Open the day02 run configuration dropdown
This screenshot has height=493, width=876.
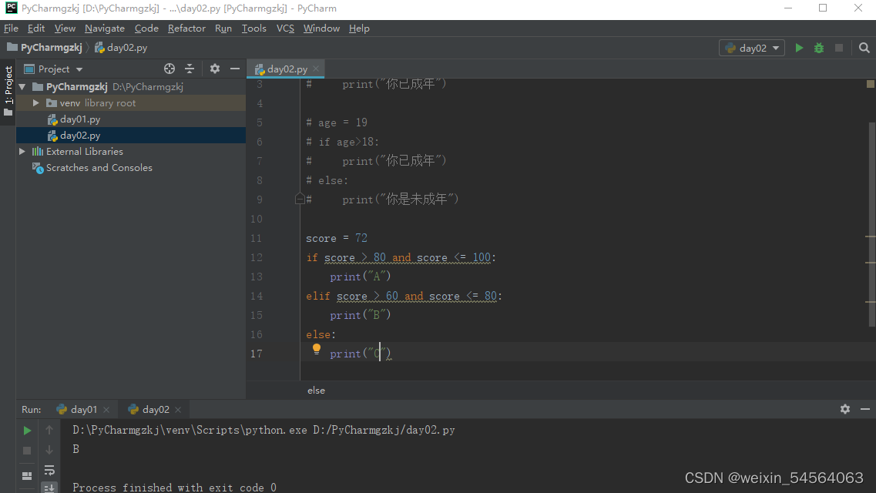tap(752, 48)
